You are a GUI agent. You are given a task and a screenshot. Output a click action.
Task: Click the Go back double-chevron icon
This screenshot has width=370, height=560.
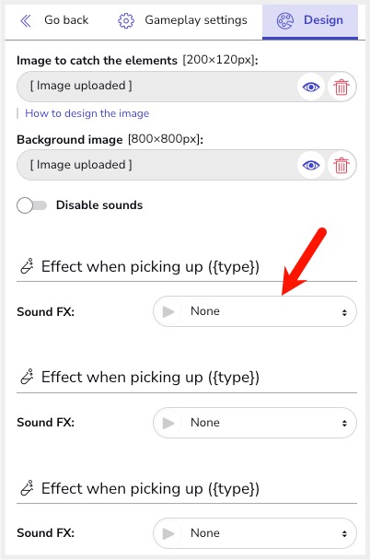tap(26, 20)
